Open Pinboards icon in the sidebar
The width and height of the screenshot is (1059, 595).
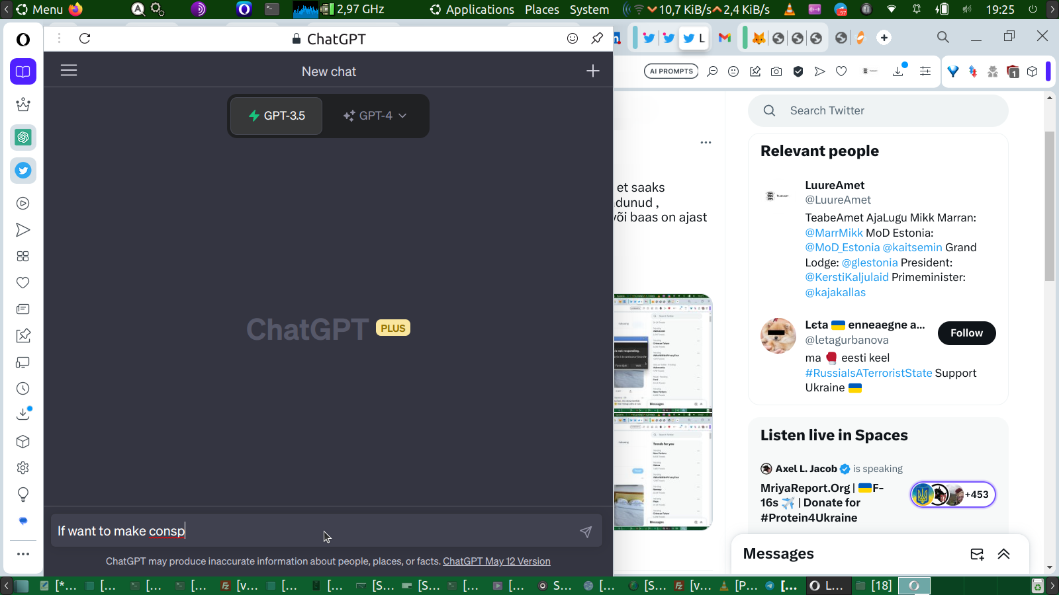coord(23,336)
